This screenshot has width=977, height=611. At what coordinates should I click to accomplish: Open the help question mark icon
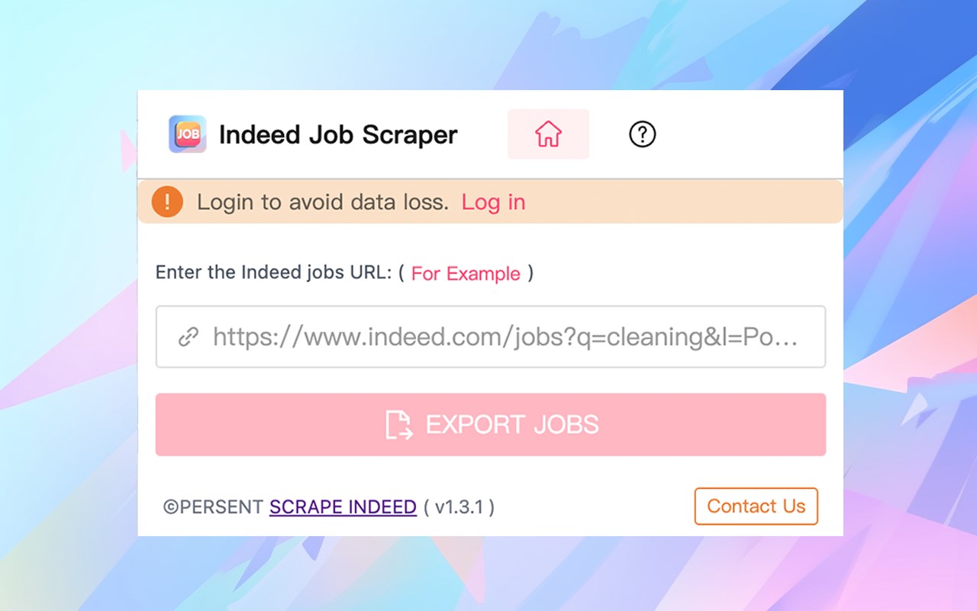(642, 134)
